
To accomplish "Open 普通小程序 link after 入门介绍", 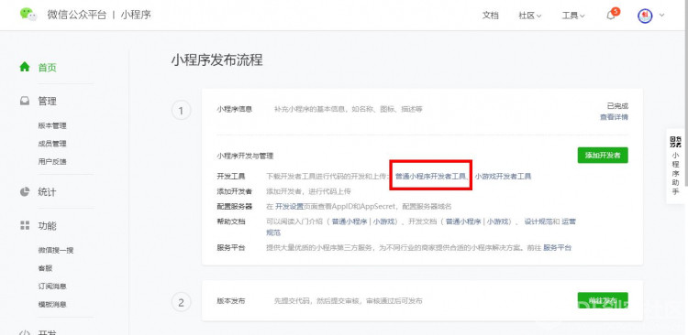I will (x=350, y=222).
